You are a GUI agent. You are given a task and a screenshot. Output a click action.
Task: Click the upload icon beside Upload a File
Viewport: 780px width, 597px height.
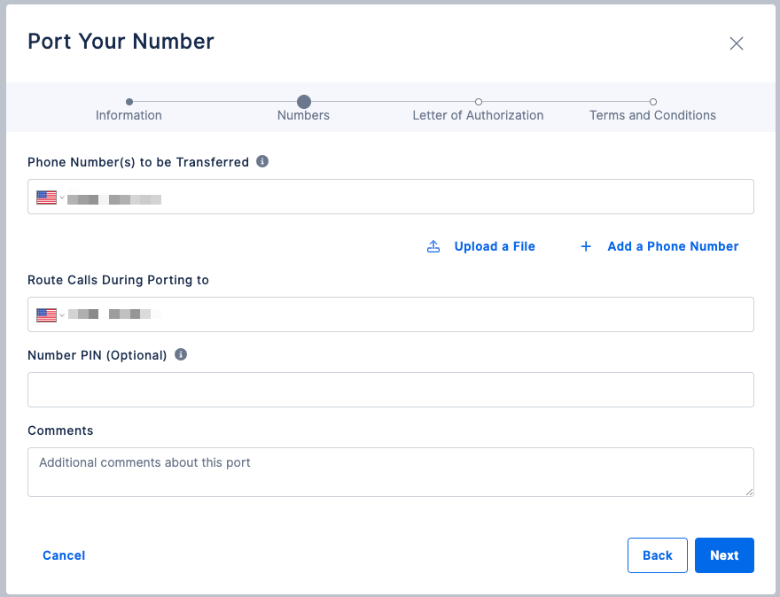(x=433, y=246)
